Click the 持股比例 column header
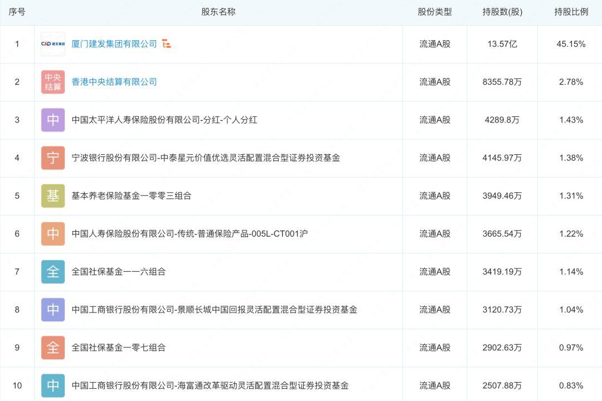This screenshot has width=602, height=401. [571, 12]
